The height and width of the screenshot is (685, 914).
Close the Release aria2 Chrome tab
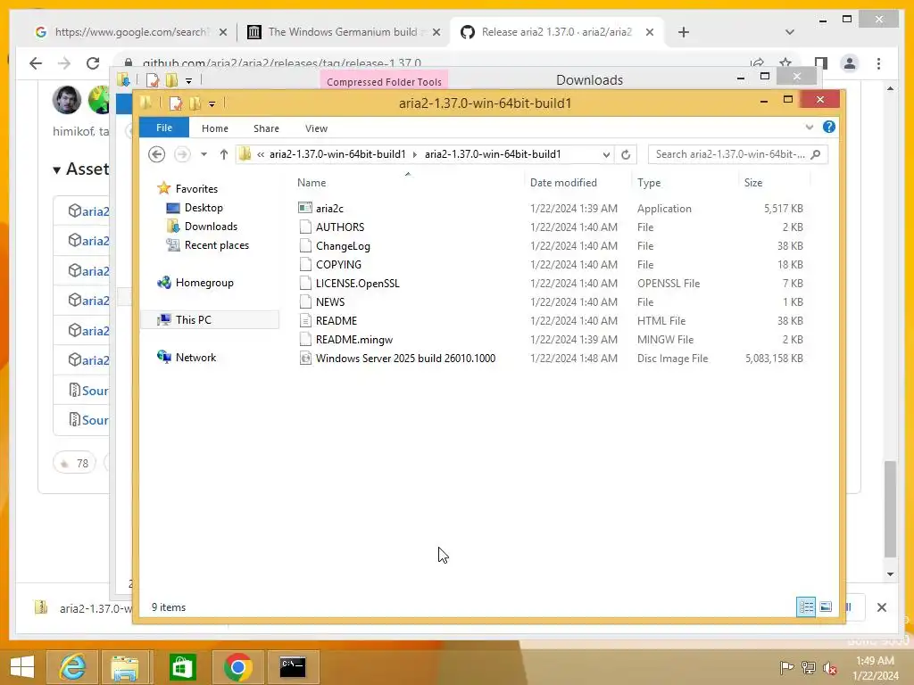(x=650, y=32)
